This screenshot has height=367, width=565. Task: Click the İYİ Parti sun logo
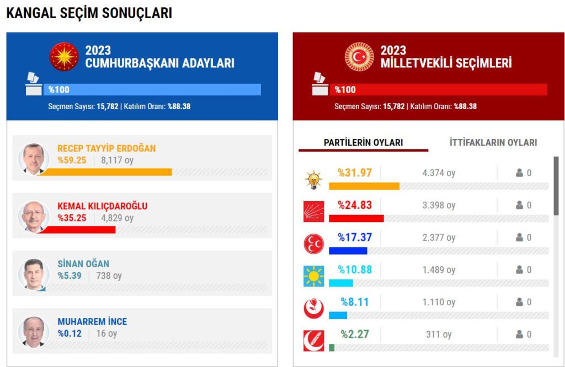coord(314,276)
